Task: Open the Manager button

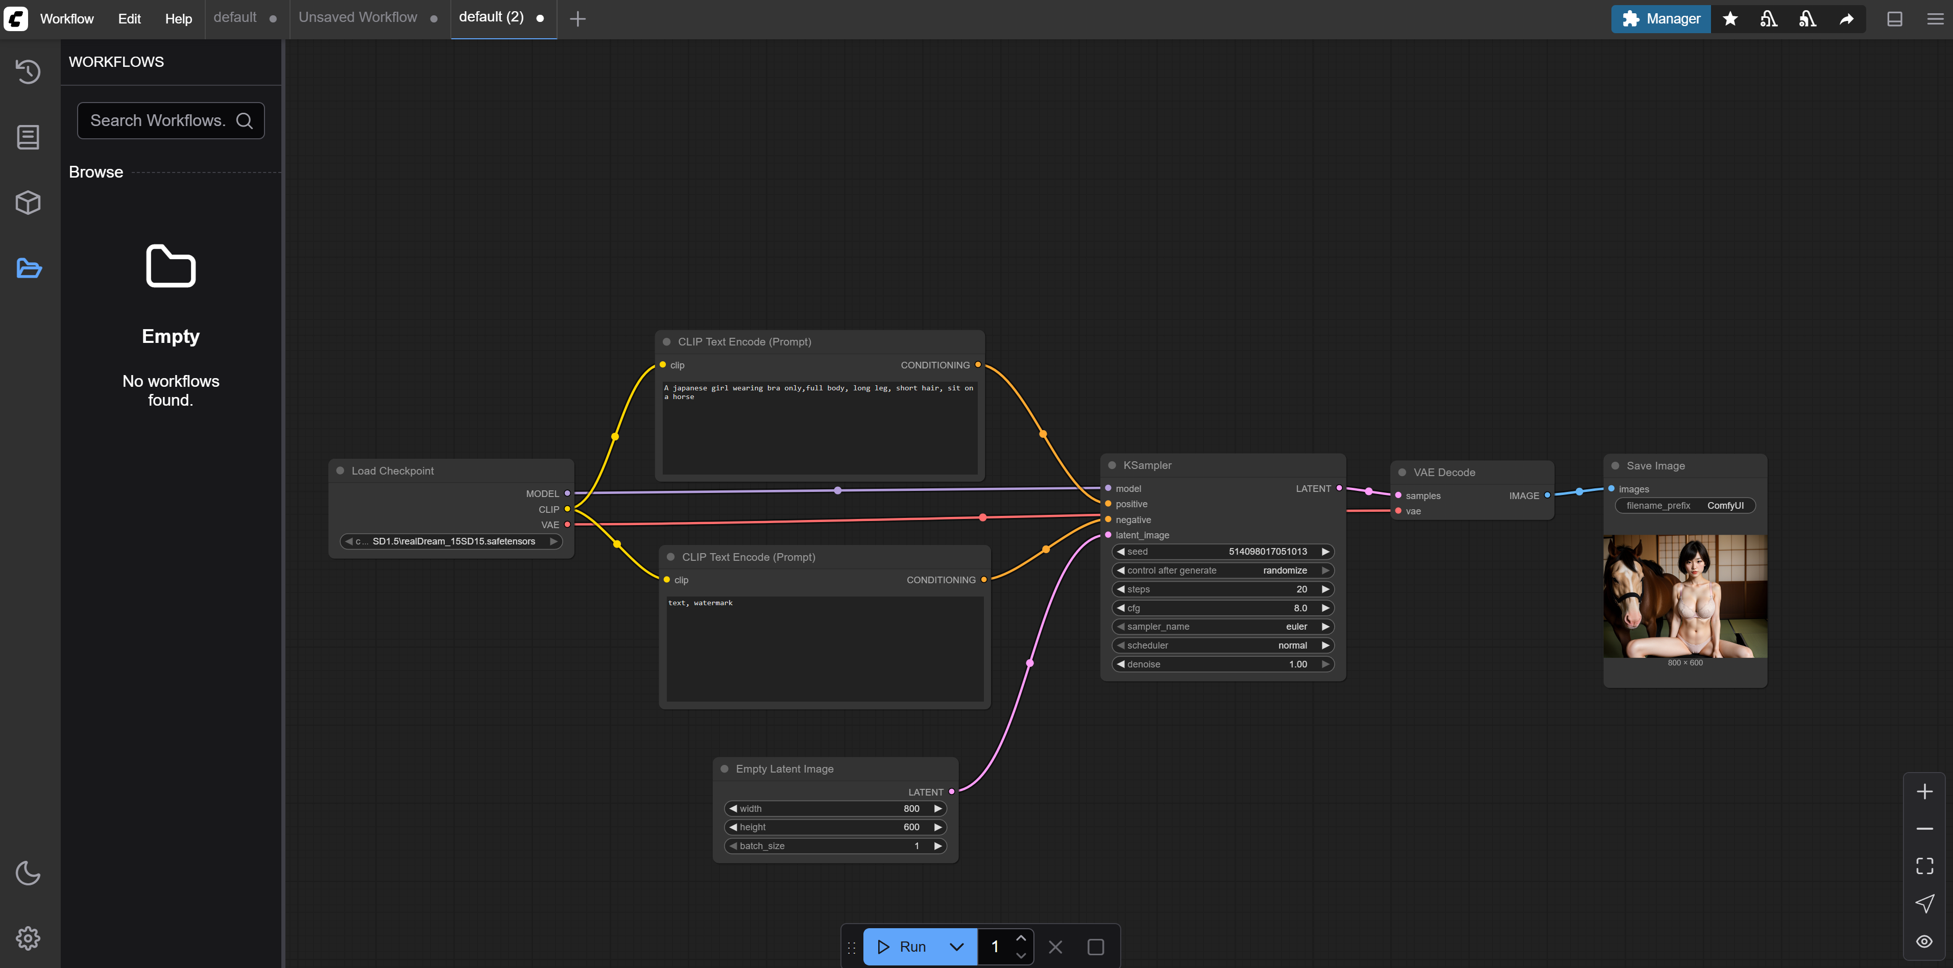Action: point(1660,19)
